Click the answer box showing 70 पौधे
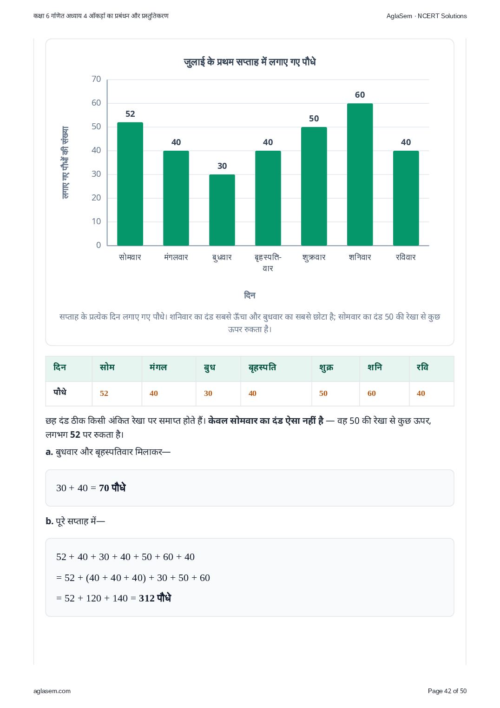 click(x=250, y=488)
